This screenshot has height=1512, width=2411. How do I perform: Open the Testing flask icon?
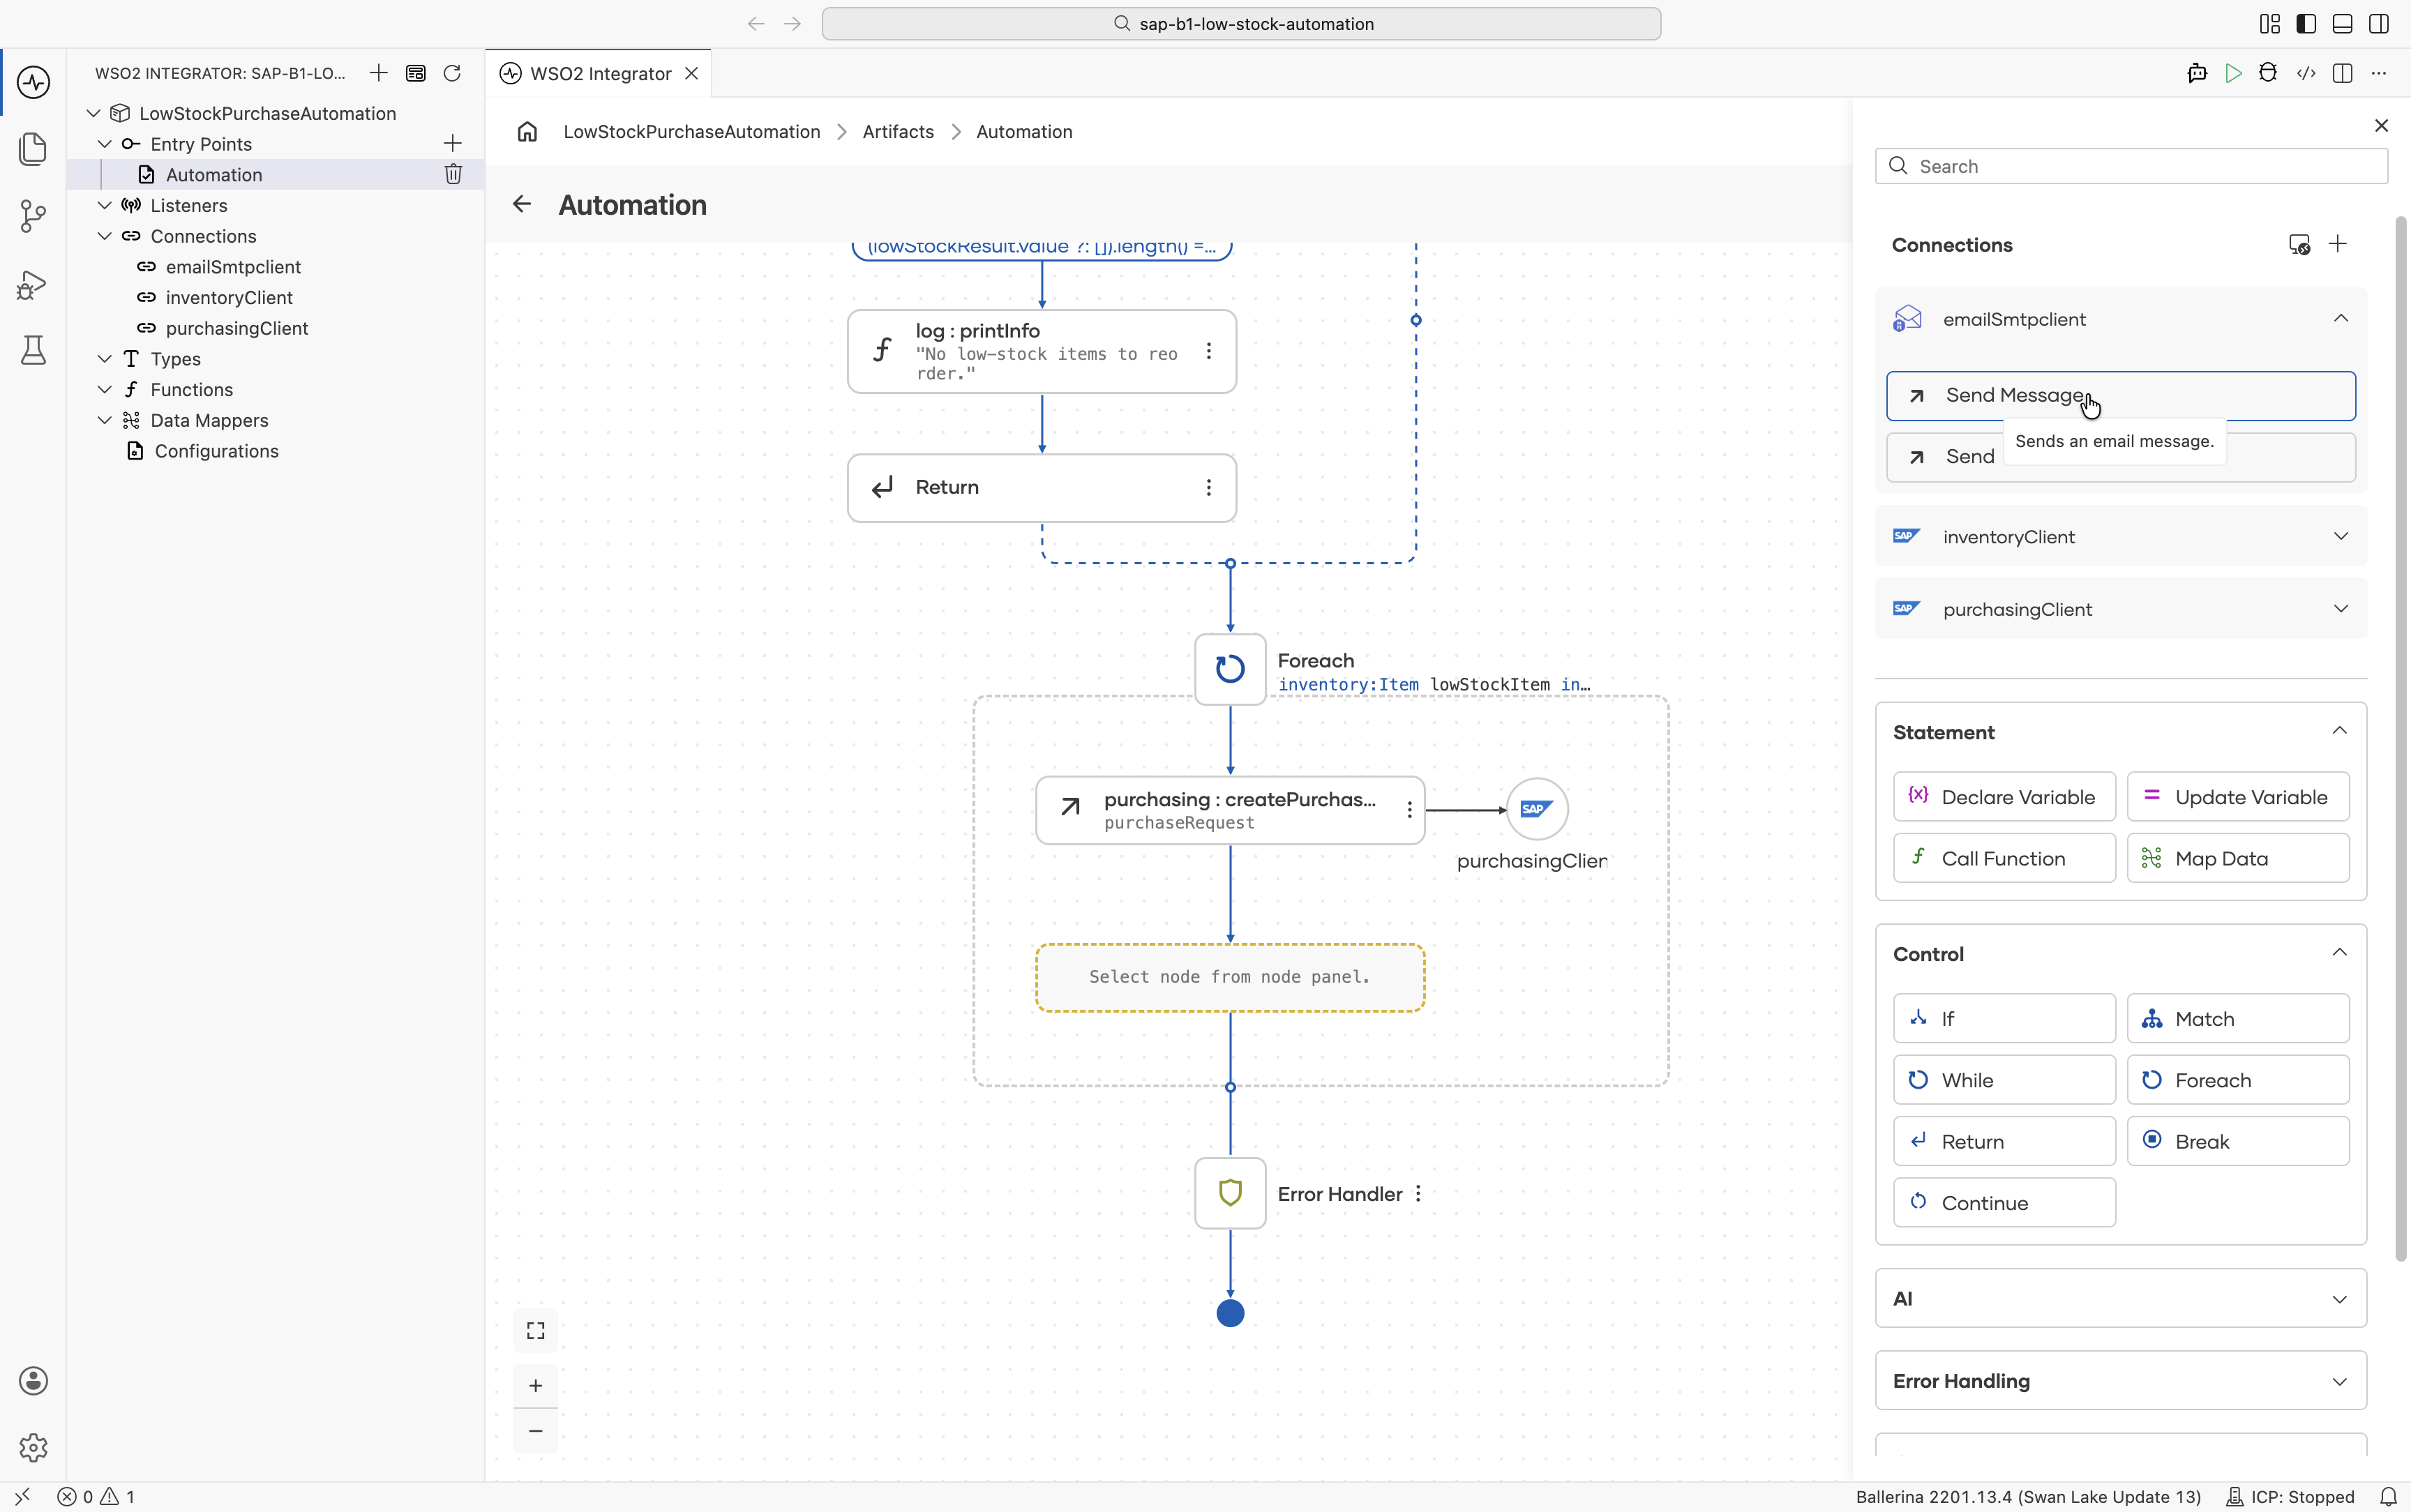(33, 350)
